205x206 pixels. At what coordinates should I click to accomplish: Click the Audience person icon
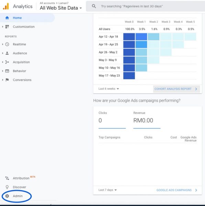pos(7,53)
